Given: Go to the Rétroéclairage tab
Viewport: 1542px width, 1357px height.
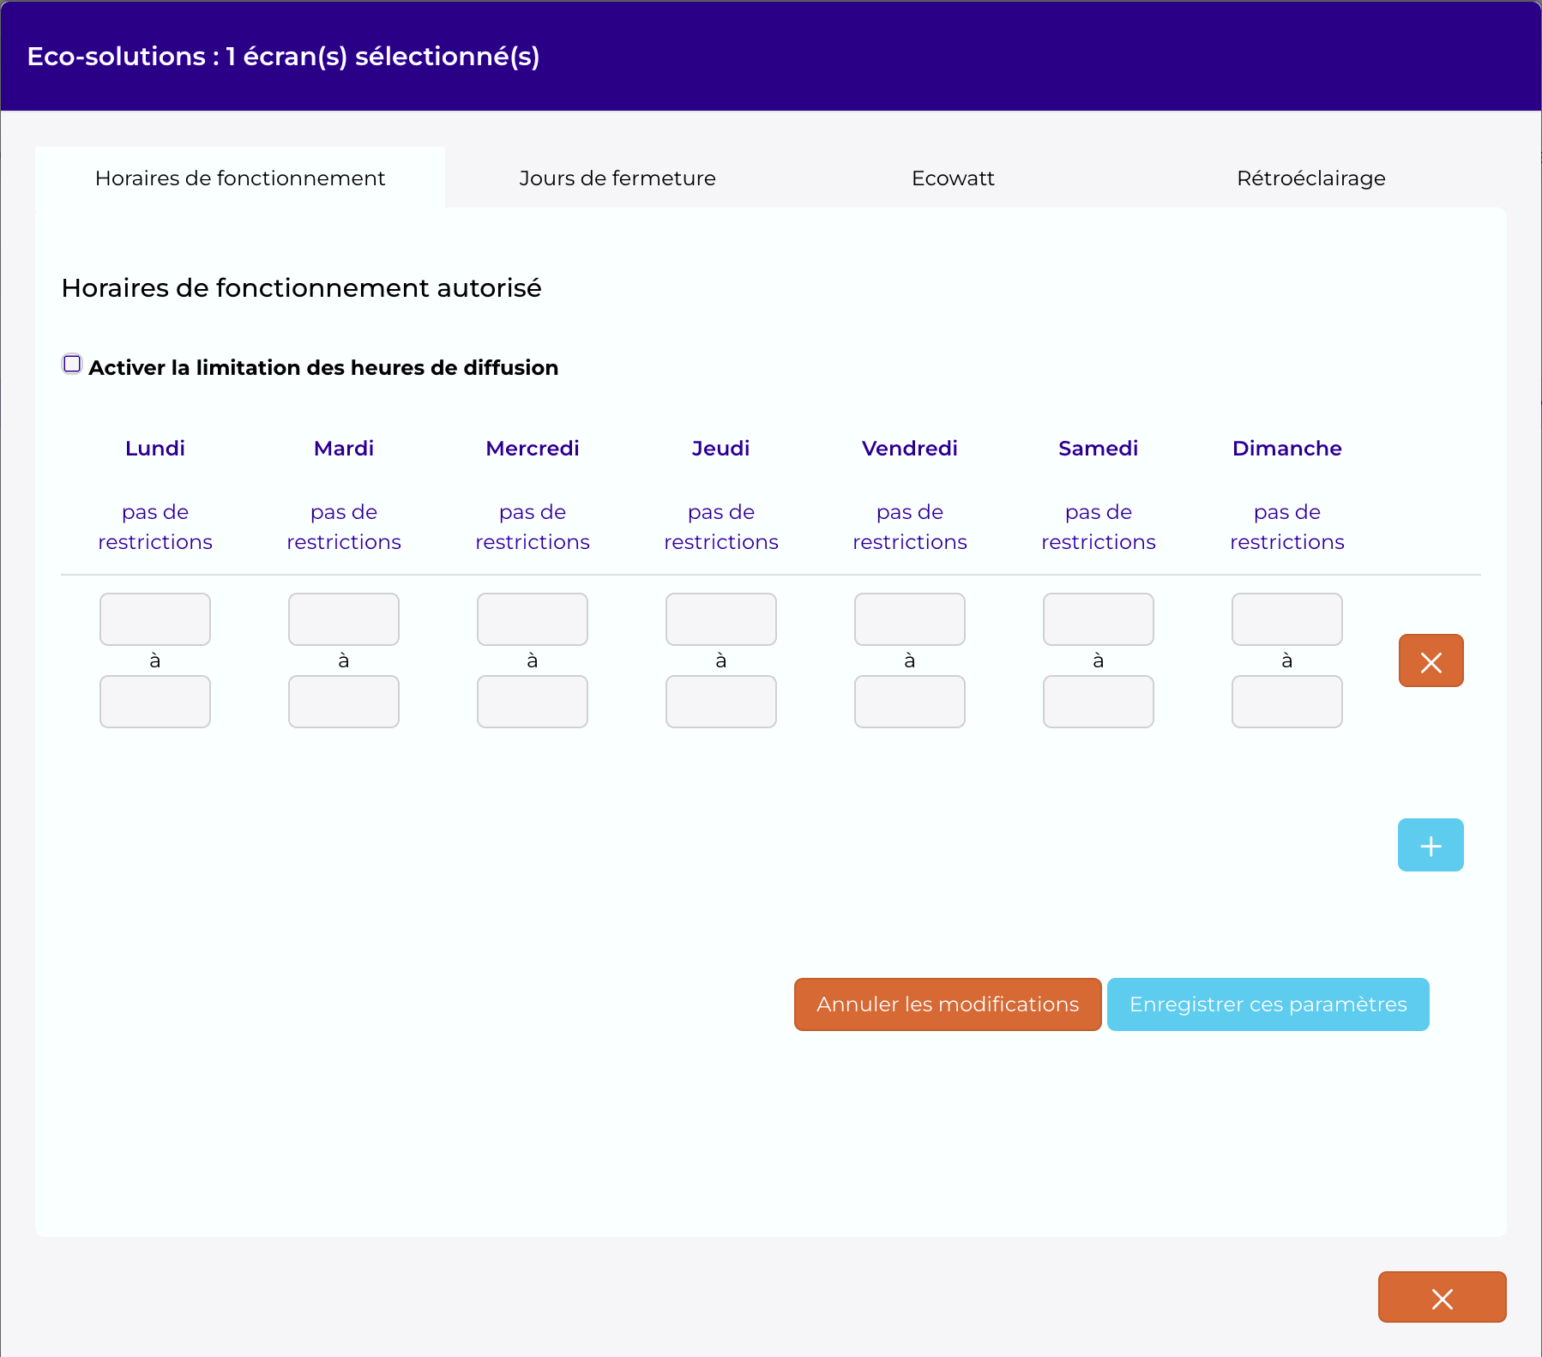Looking at the screenshot, I should 1310,178.
